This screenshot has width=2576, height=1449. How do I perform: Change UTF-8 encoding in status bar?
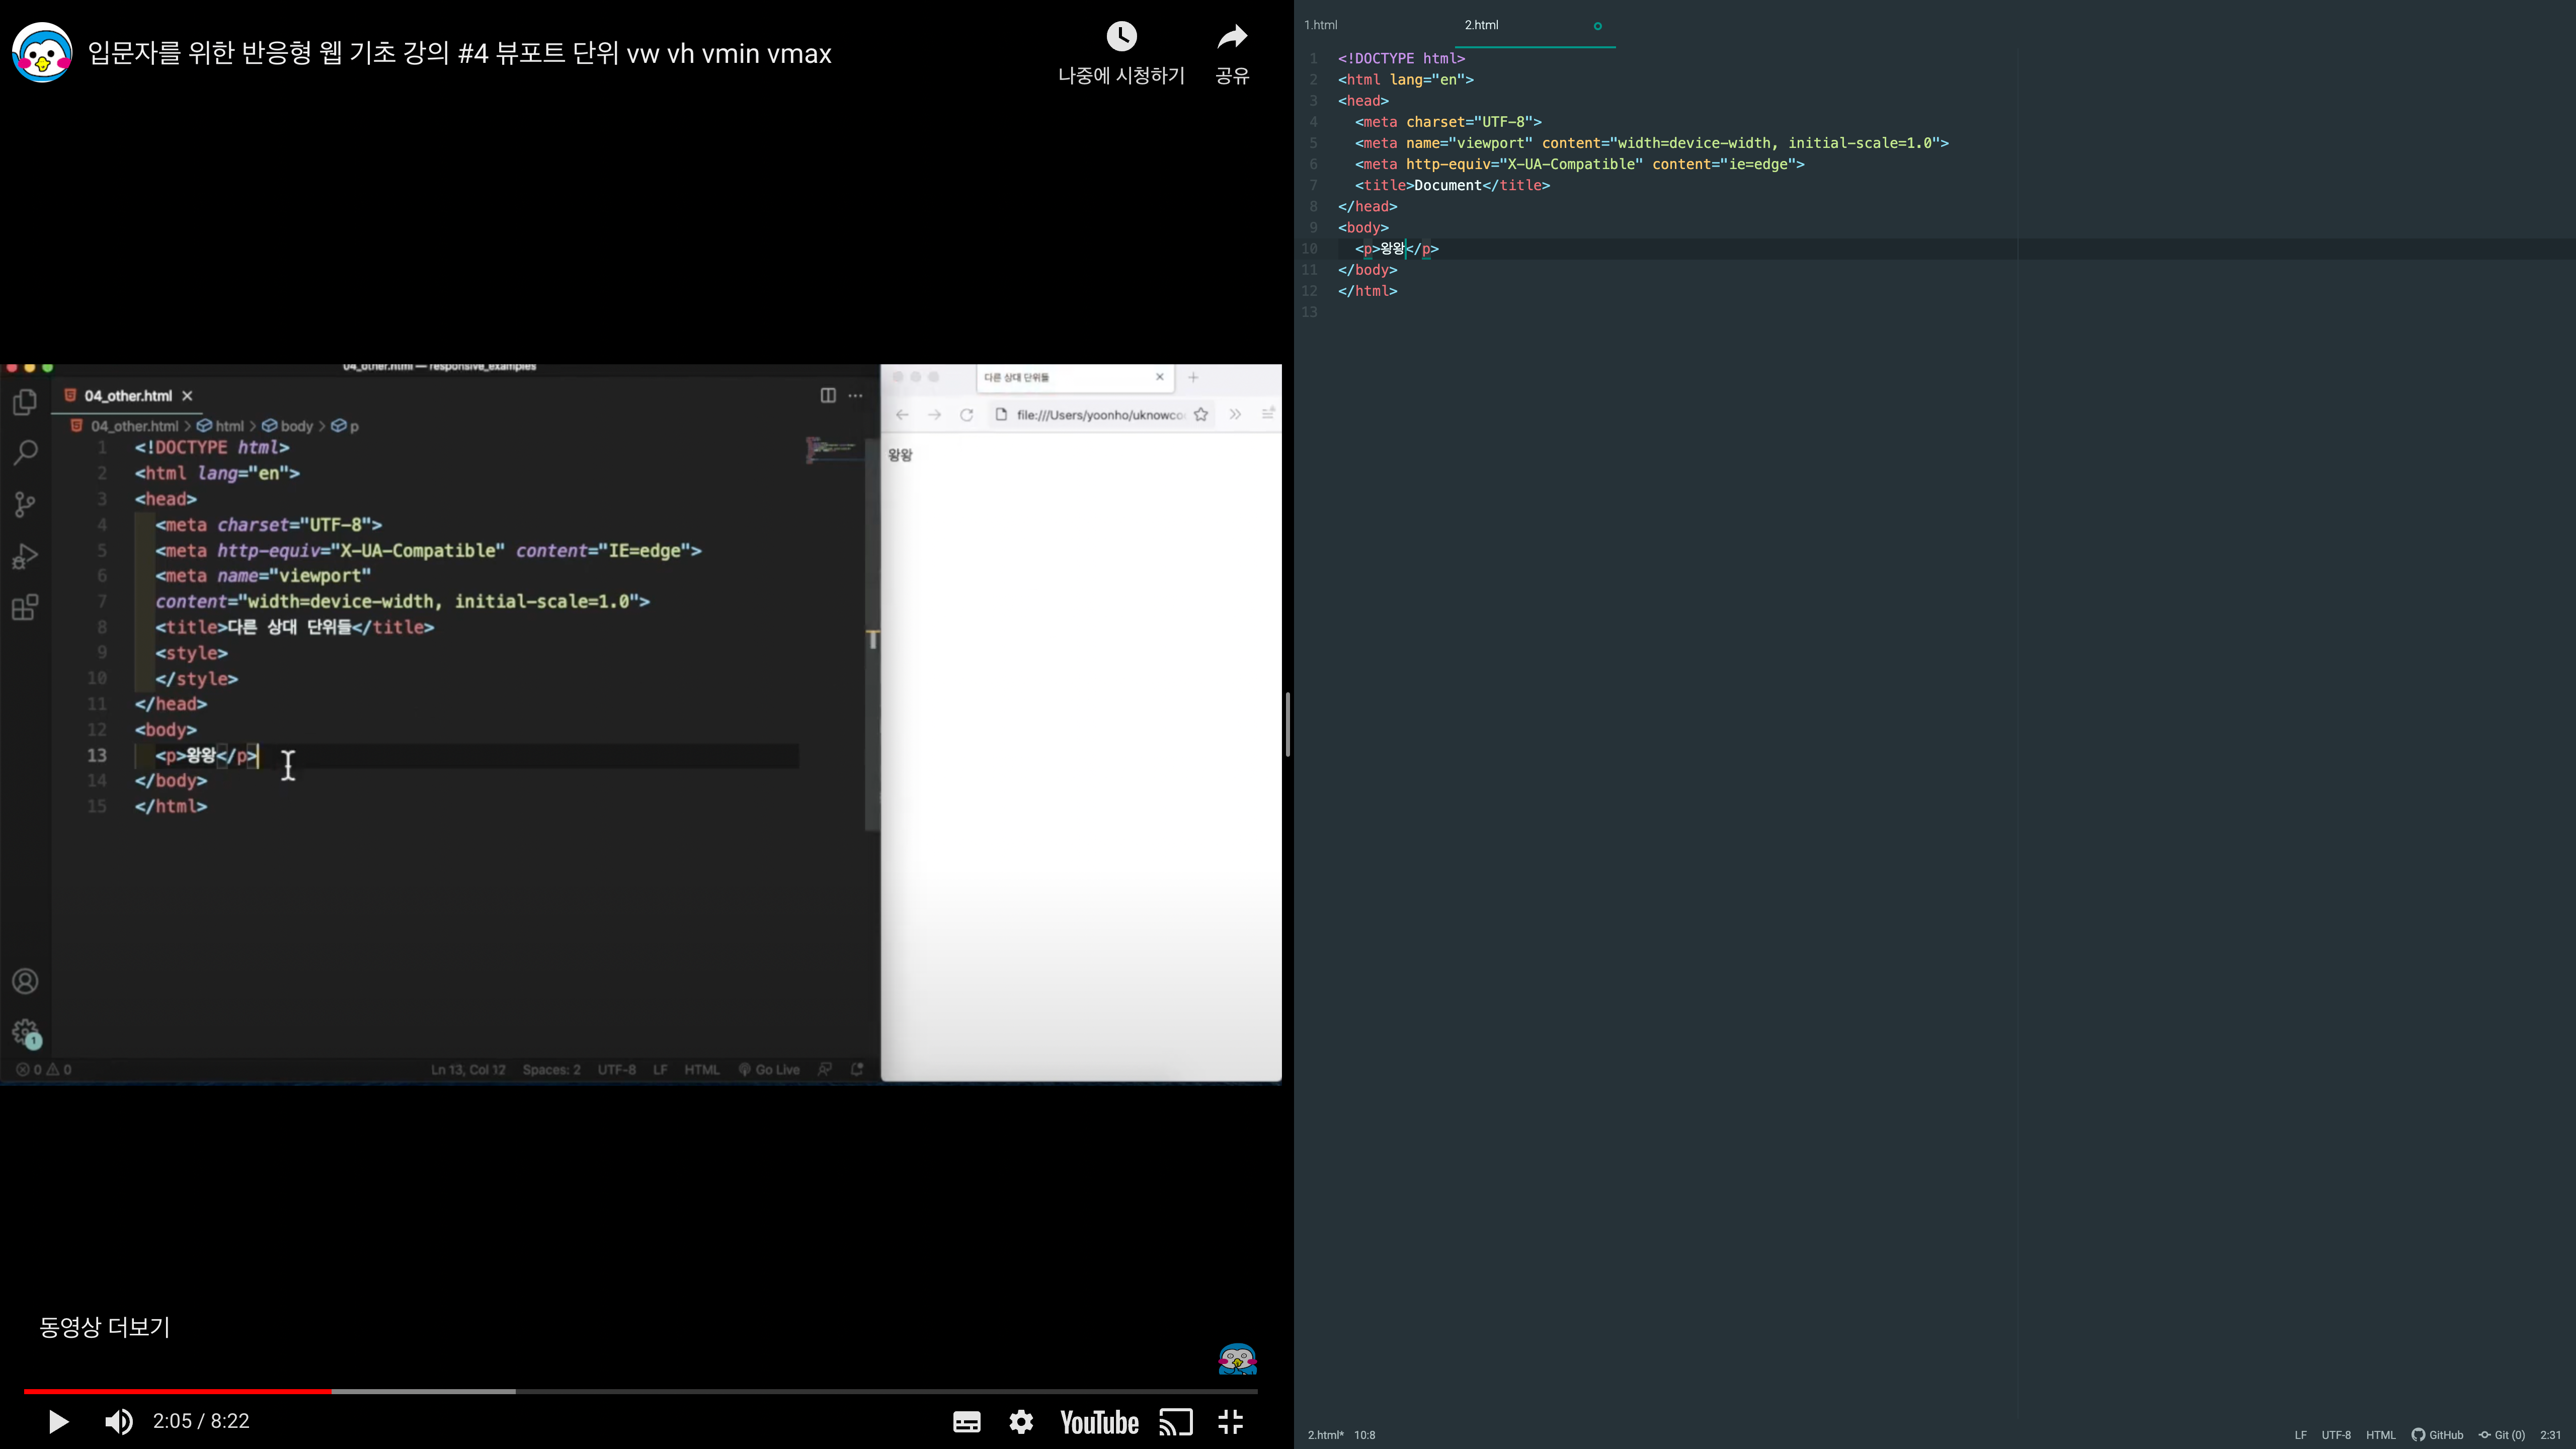2336,1435
